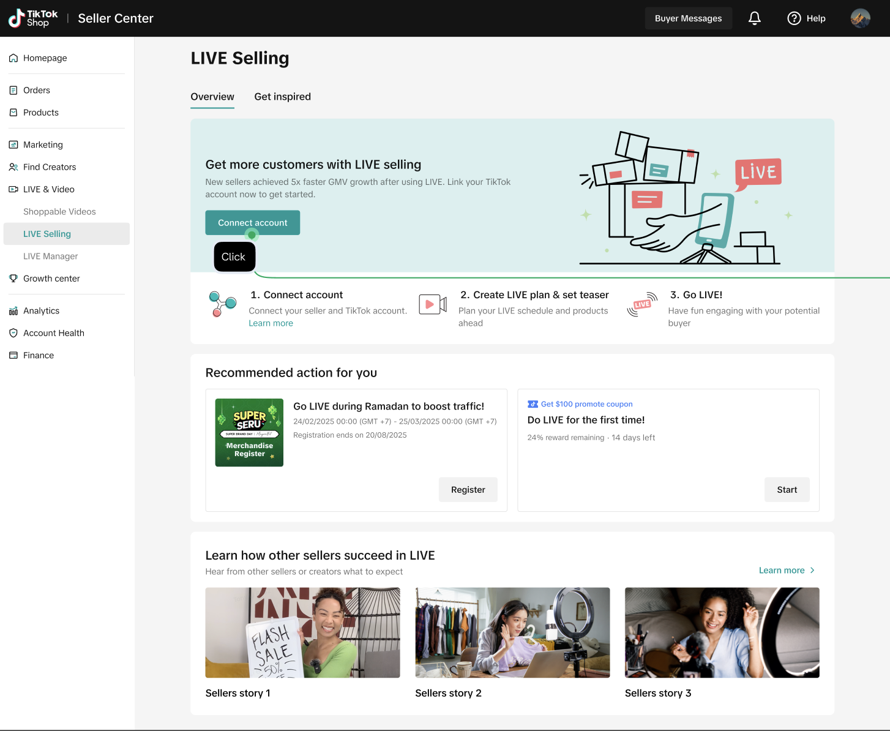The height and width of the screenshot is (731, 890).
Task: Click the Analytics chart icon
Action: click(x=13, y=311)
